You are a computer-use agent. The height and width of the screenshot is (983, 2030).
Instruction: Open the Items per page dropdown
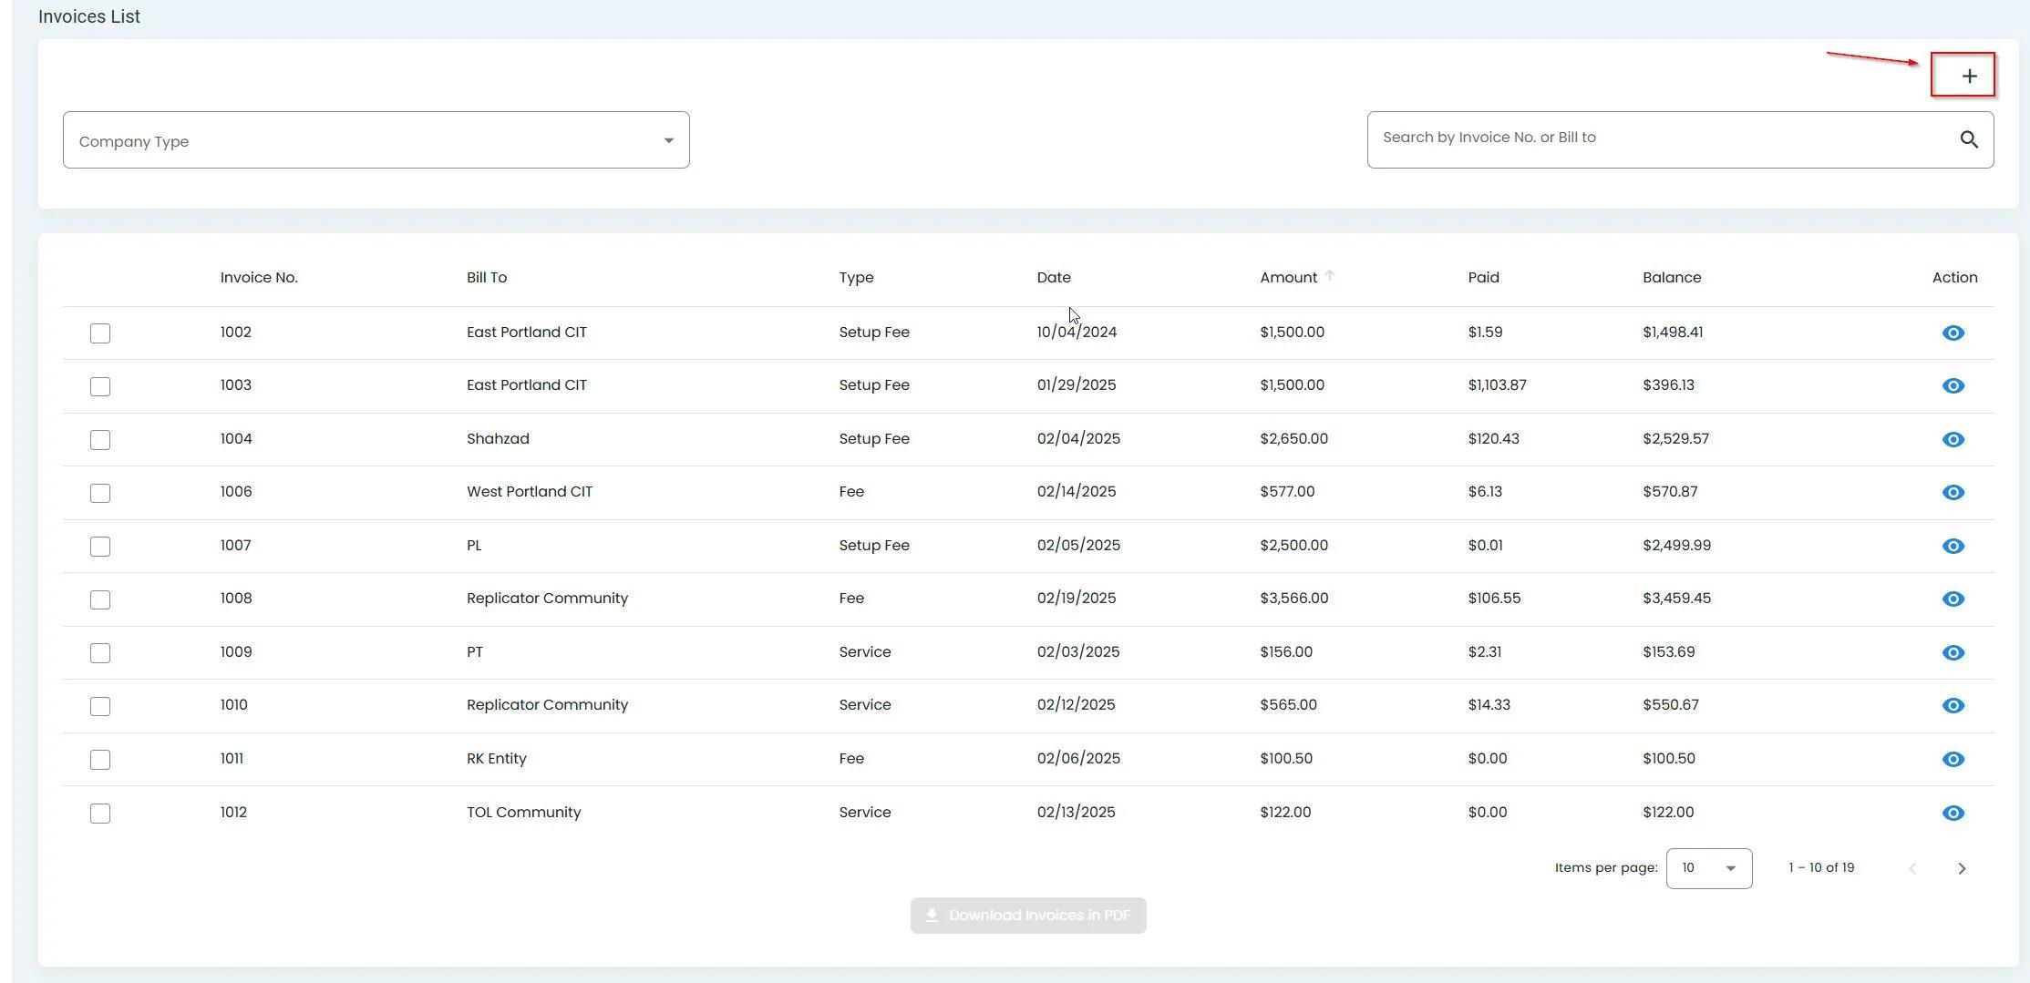point(1708,868)
